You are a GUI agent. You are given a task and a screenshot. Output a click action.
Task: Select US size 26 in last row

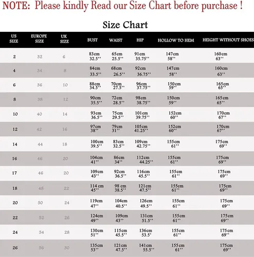pyautogui.click(x=15, y=248)
